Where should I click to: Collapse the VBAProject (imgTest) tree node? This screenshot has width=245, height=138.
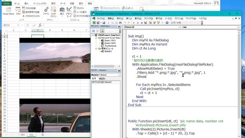[93, 35]
